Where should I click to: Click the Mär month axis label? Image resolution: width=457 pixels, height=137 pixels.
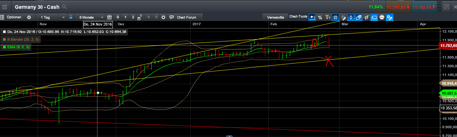coord(345,24)
